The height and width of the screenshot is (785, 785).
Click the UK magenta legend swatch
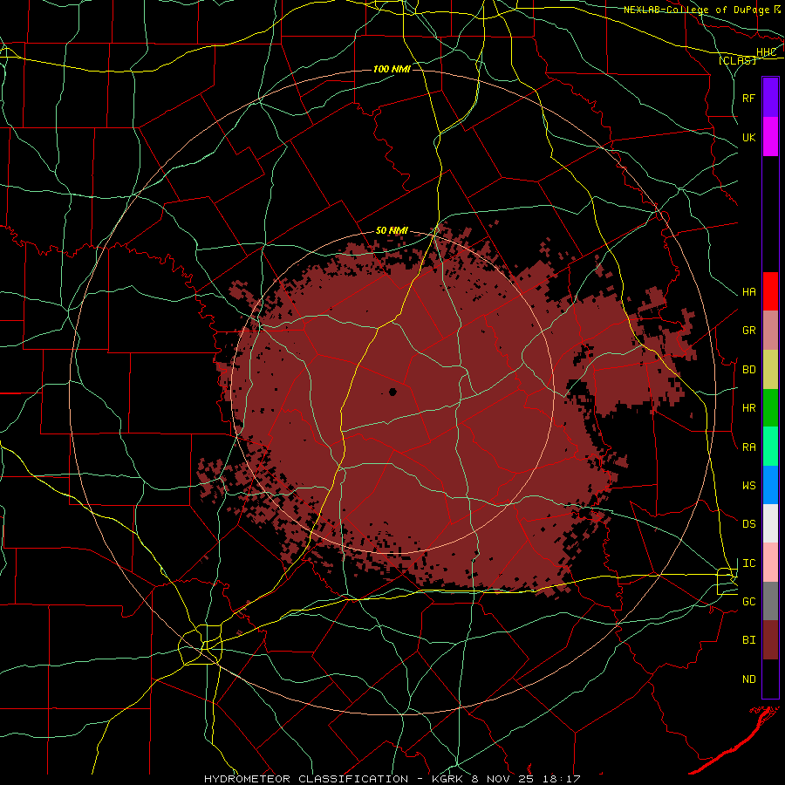point(770,137)
